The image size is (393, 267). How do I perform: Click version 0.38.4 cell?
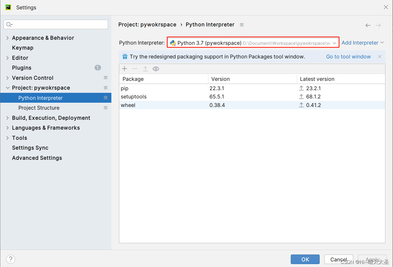217,105
